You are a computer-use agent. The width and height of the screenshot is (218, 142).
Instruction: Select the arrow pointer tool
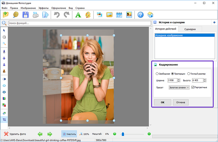click(4, 30)
